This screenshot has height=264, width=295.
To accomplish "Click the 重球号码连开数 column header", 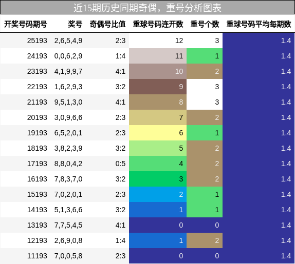I will (158, 24).
